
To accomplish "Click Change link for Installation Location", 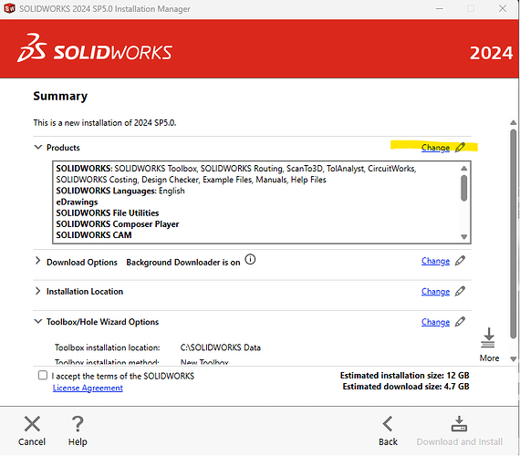I will [435, 292].
